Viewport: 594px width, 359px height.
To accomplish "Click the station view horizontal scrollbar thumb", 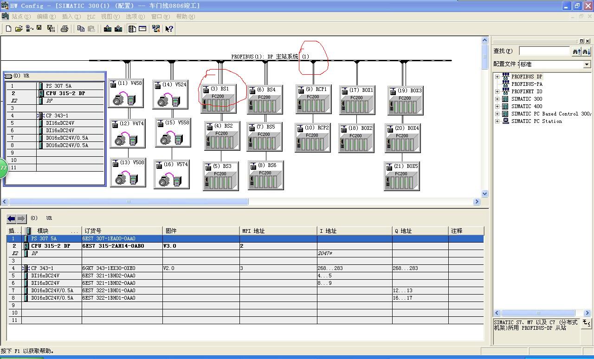I will pyautogui.click(x=129, y=201).
